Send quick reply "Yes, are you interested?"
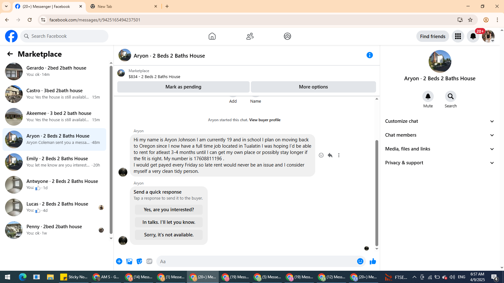 169,210
